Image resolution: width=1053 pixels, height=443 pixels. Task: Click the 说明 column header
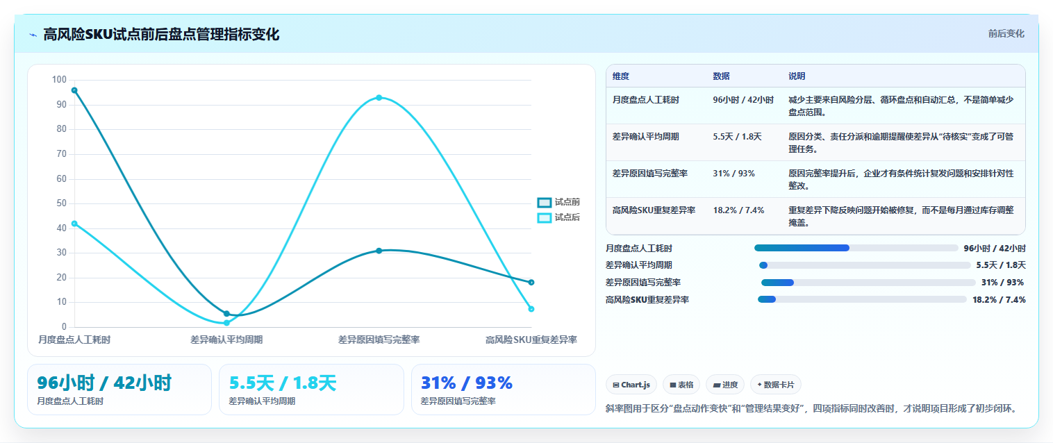pyautogui.click(x=797, y=76)
